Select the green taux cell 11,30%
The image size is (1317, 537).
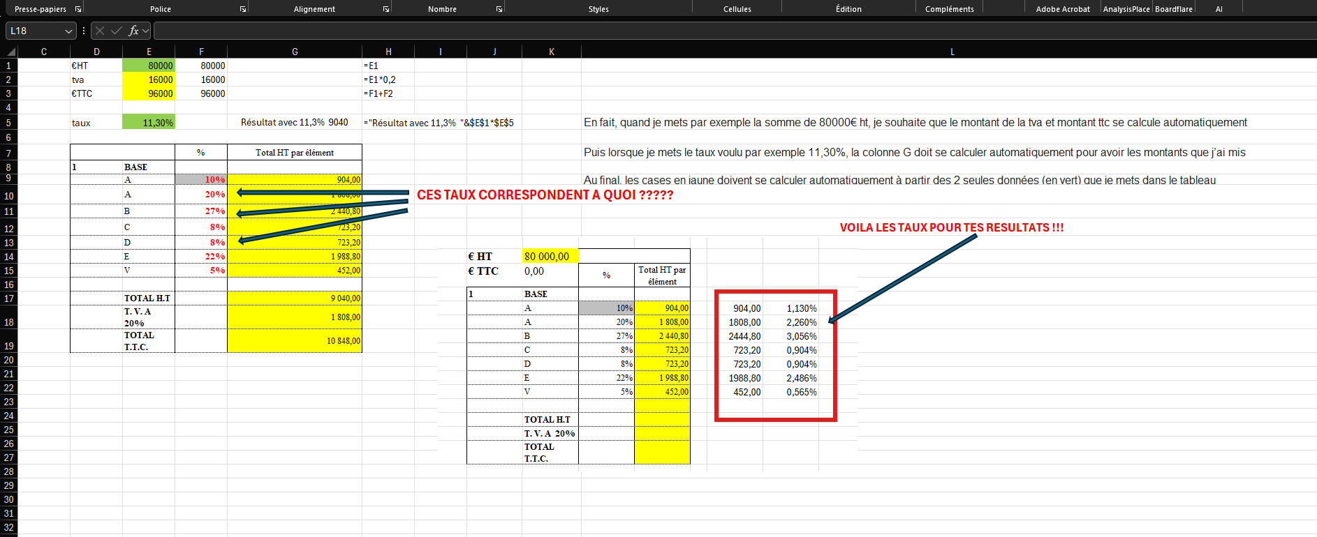pos(149,123)
